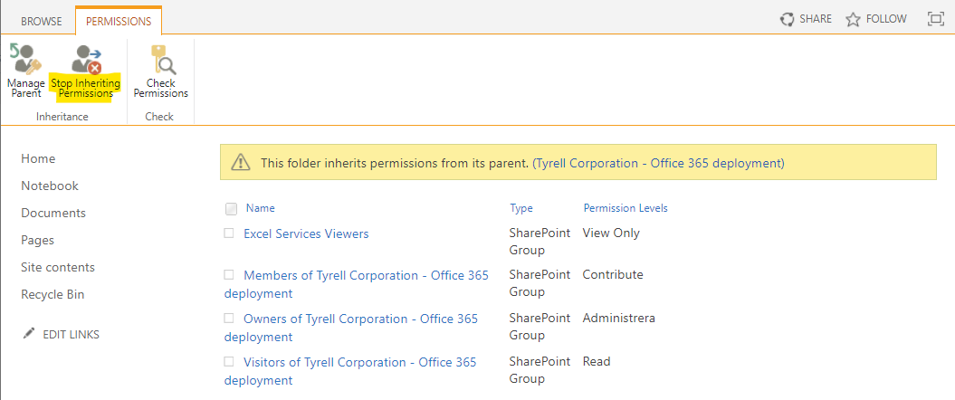Sort by Permission Levels column header
This screenshot has width=955, height=400.
[626, 208]
